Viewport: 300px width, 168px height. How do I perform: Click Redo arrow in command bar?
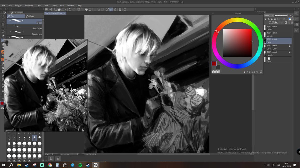74,9
